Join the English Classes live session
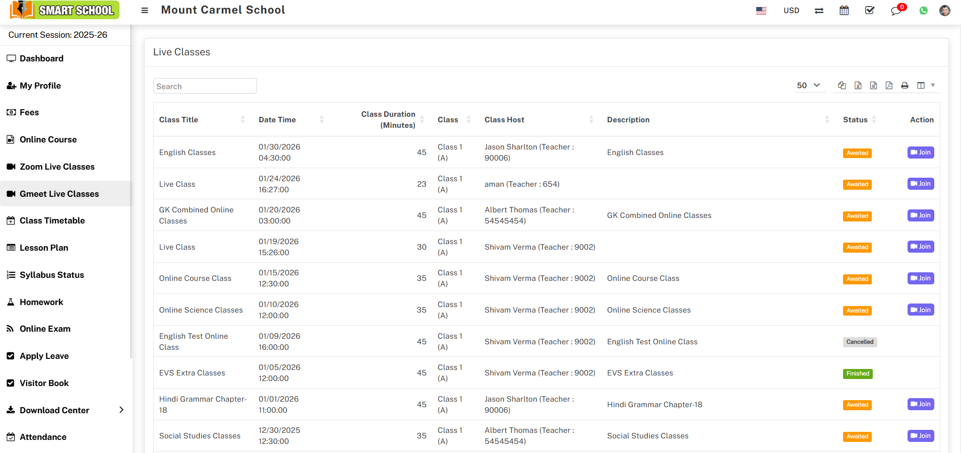 coord(920,153)
